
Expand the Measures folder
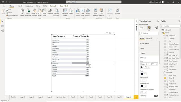[x=163, y=73]
